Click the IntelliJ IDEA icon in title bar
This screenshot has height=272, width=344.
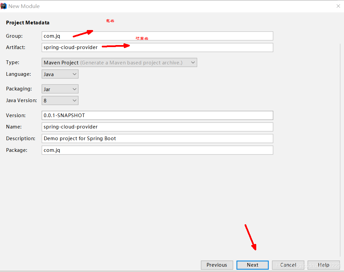(3, 6)
